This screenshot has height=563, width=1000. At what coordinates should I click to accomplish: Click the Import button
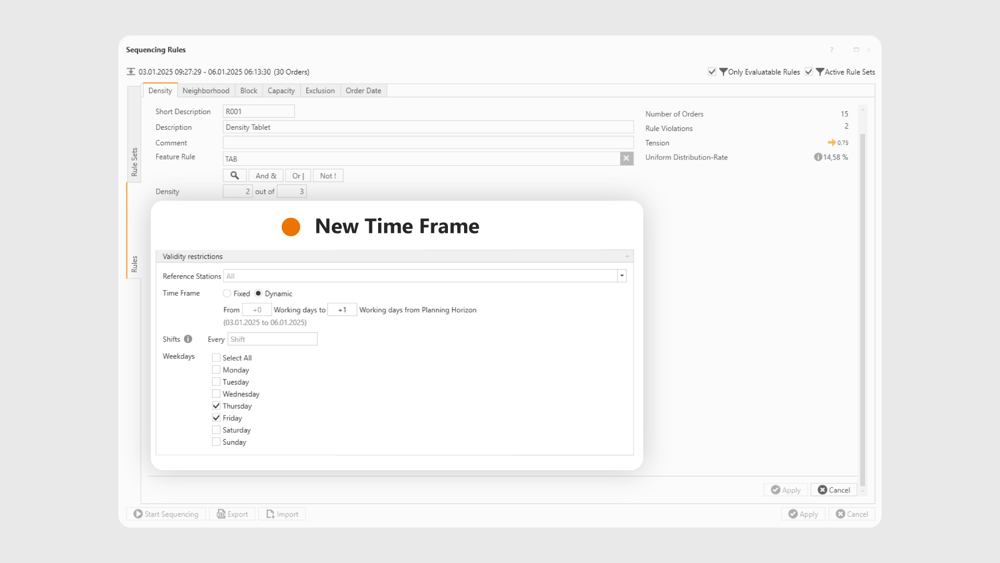coord(282,514)
